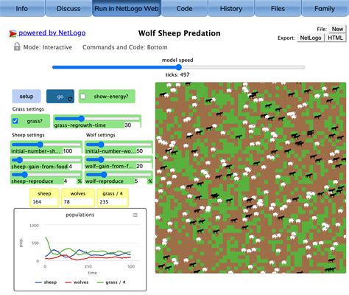Toggle the wolves legend line in plot

[x=77, y=282]
